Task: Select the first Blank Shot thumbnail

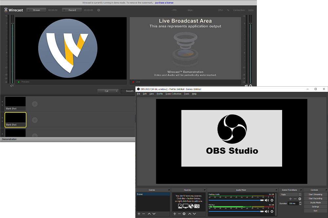Action: (x=15, y=104)
